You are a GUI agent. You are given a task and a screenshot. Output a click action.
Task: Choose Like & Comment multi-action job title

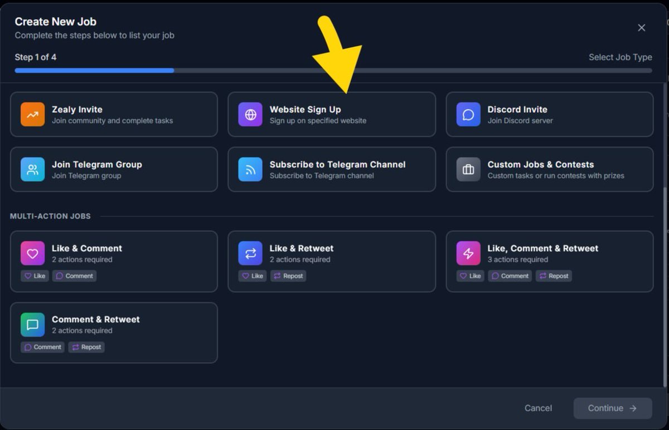click(87, 248)
